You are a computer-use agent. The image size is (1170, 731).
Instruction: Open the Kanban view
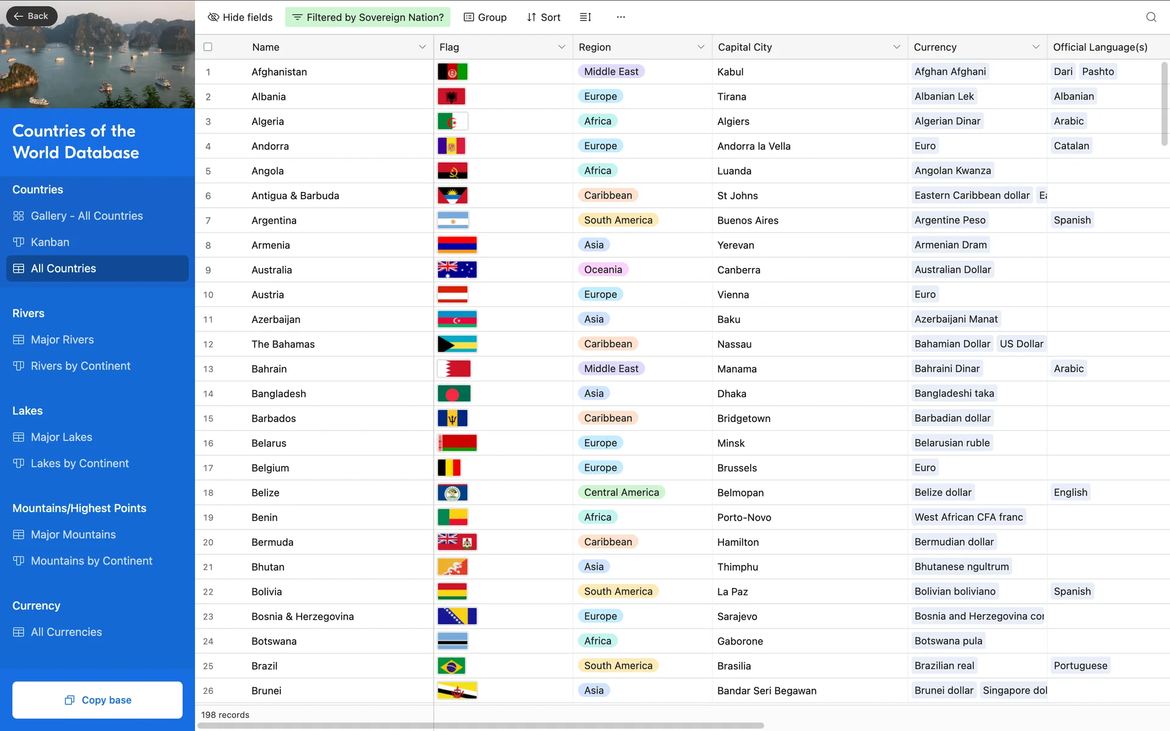pyautogui.click(x=50, y=242)
